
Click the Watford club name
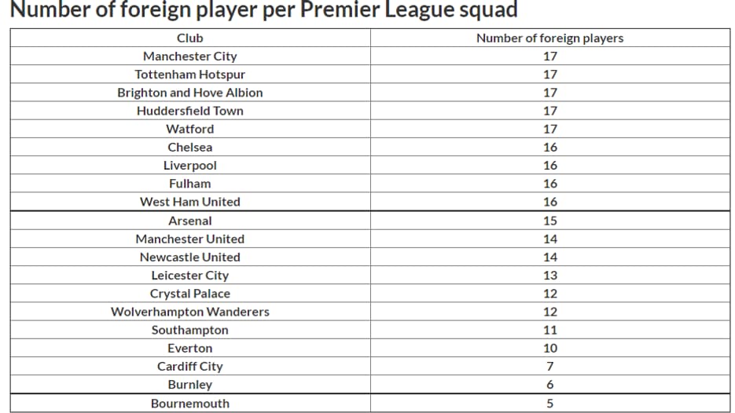[x=190, y=130]
